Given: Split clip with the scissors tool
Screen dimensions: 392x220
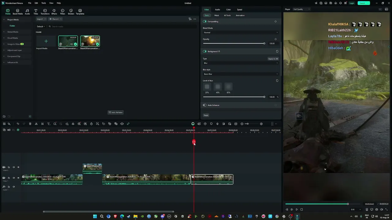Looking at the screenshot, I should click(36, 124).
